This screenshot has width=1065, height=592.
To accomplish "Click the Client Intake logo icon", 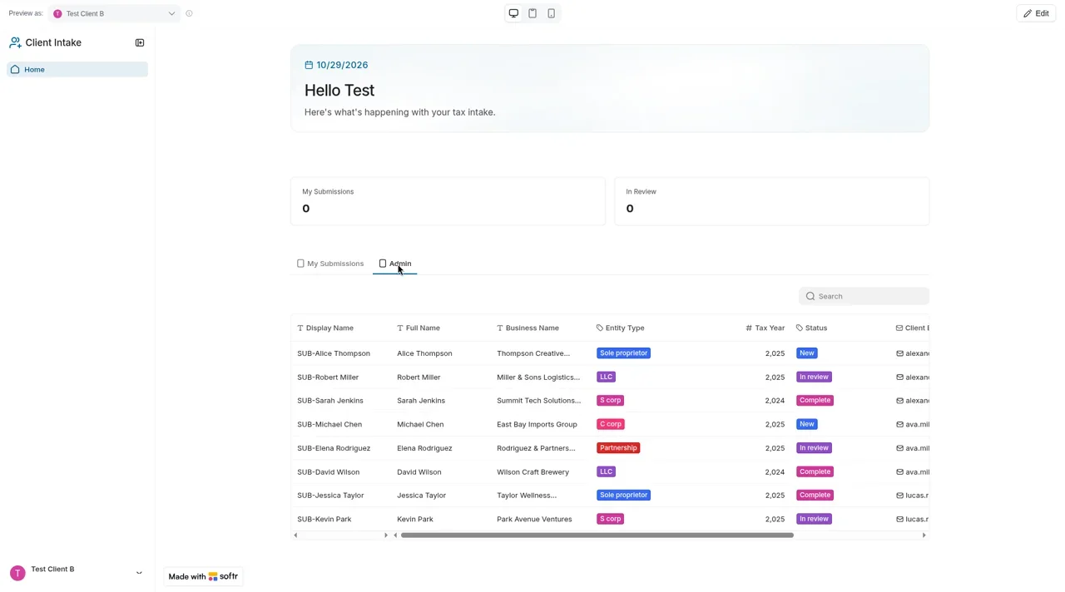I will 15,42.
